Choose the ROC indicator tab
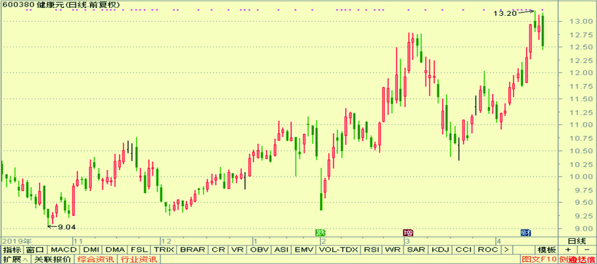Viewport: 597px width, 264px height. 488,250
